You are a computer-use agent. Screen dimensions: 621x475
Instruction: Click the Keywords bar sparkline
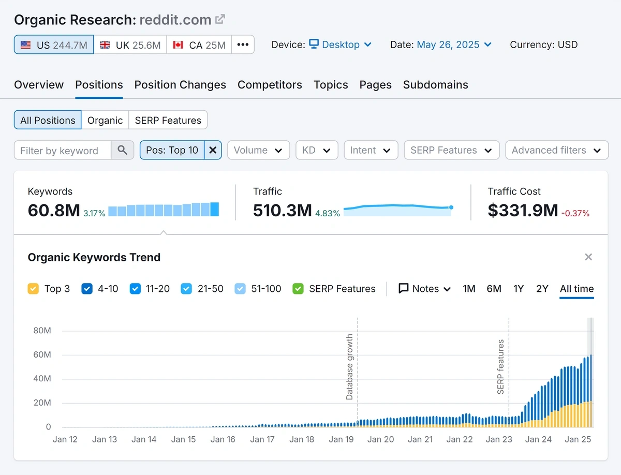tap(164, 209)
